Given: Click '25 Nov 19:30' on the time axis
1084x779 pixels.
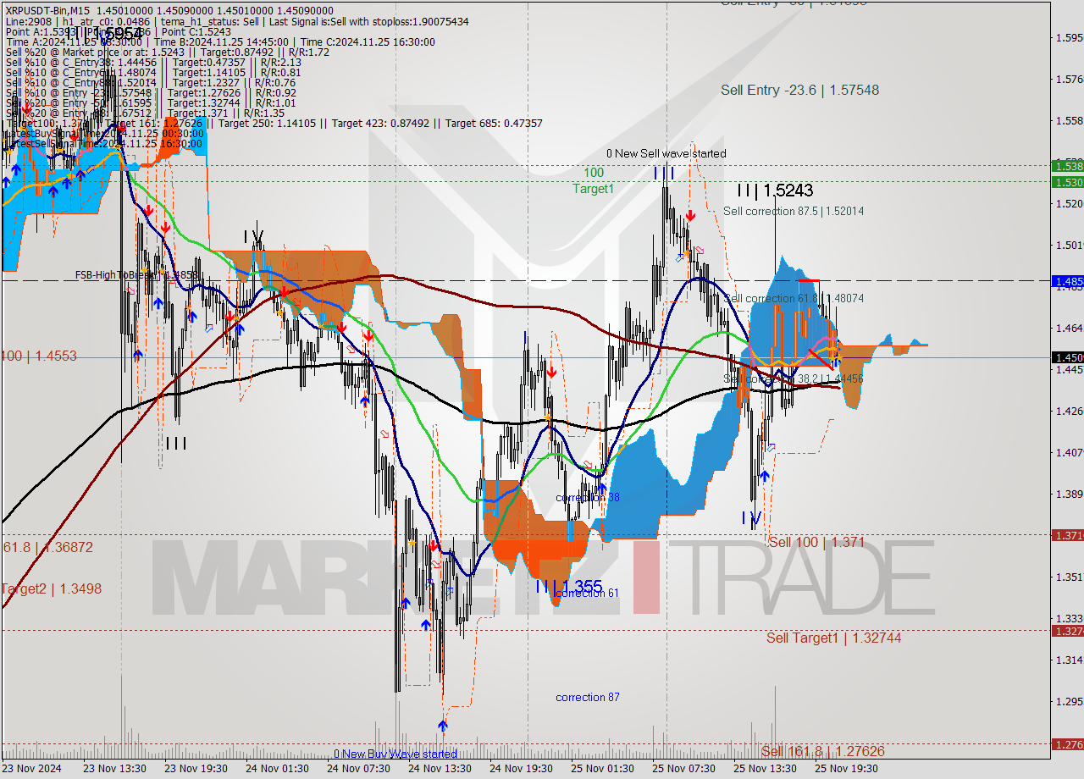Looking at the screenshot, I should [844, 769].
